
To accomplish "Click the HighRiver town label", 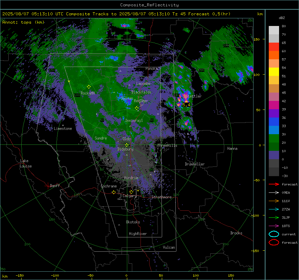I will point(138,234).
